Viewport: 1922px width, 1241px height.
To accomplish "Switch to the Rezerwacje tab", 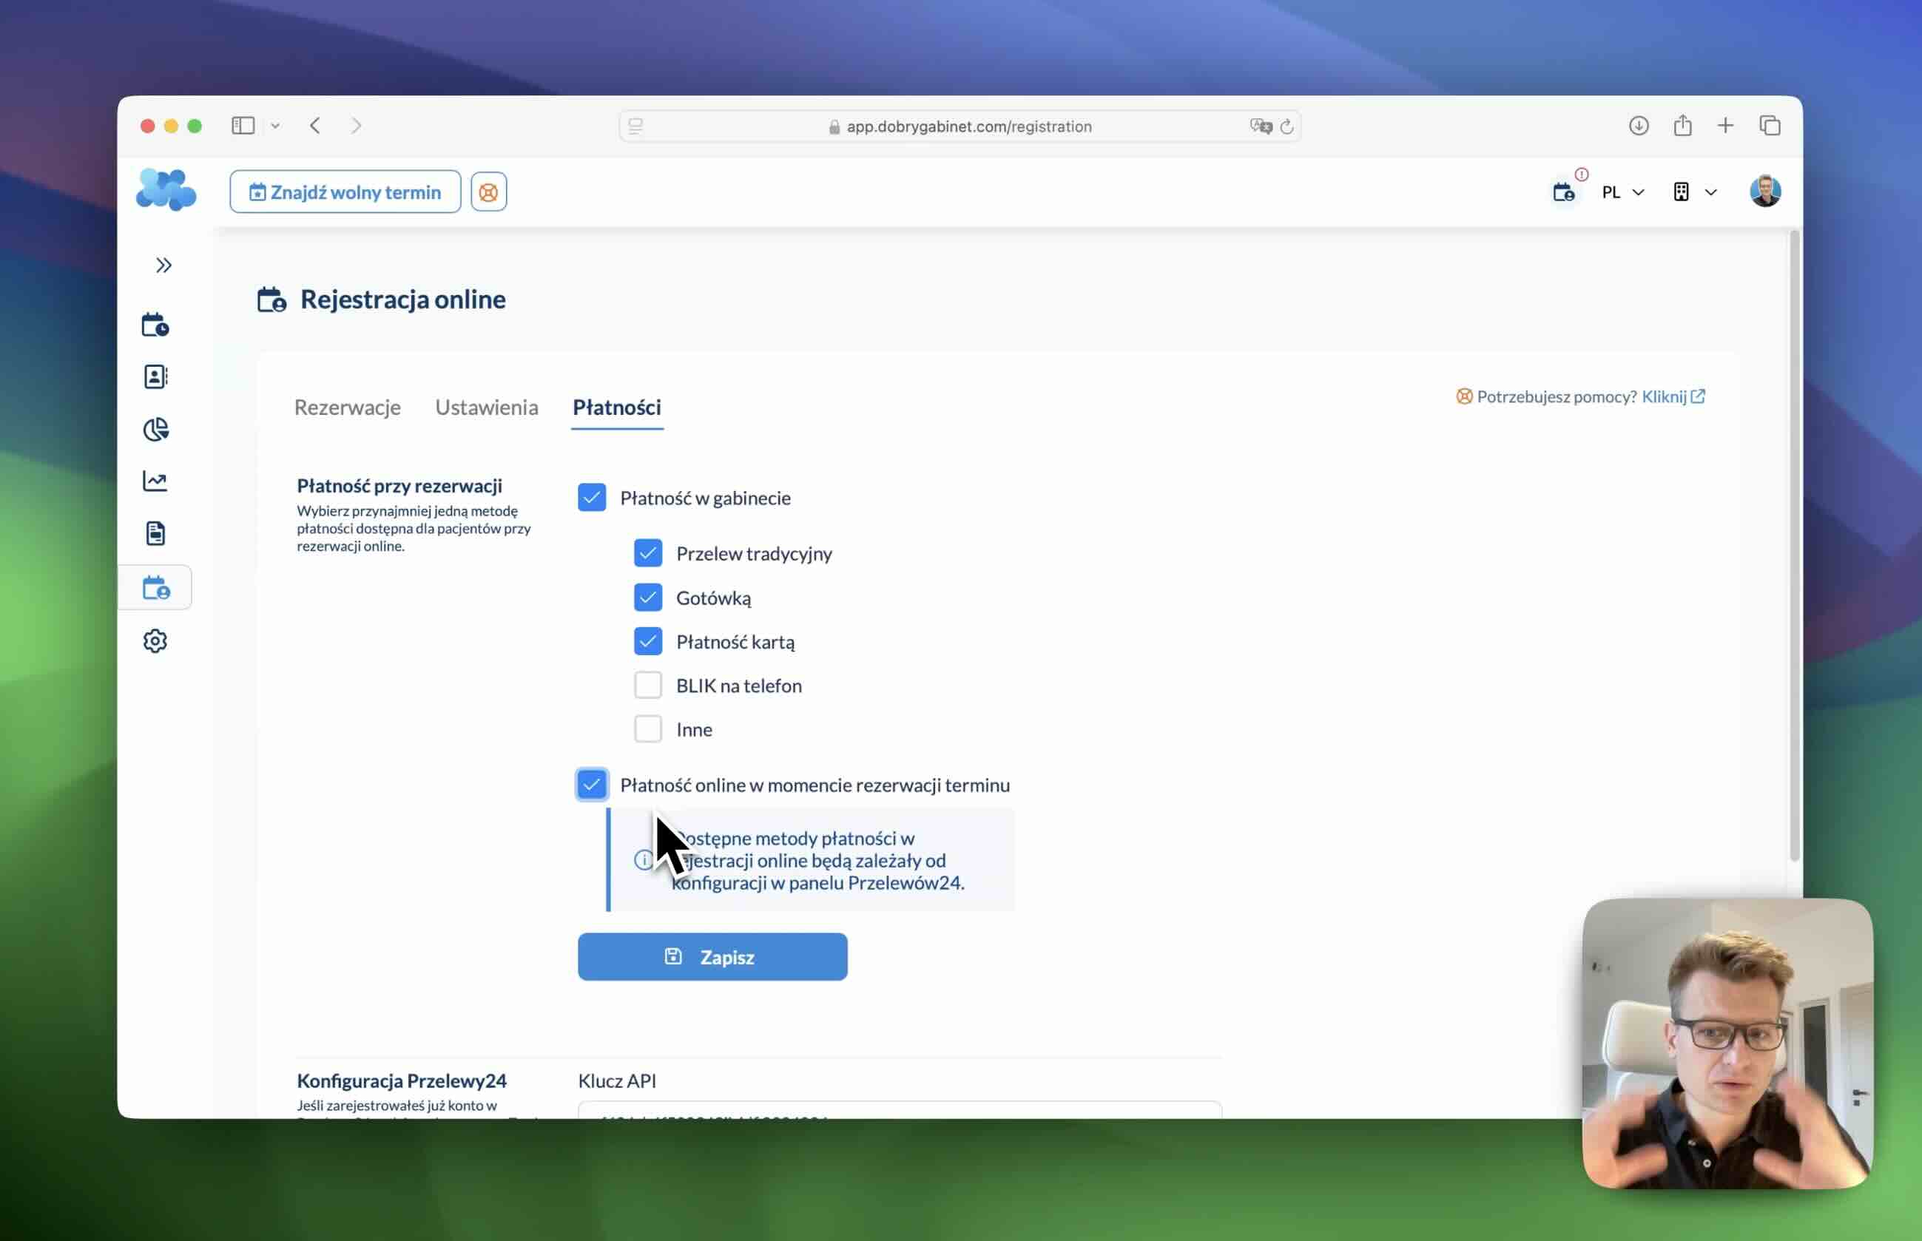I will coord(348,408).
